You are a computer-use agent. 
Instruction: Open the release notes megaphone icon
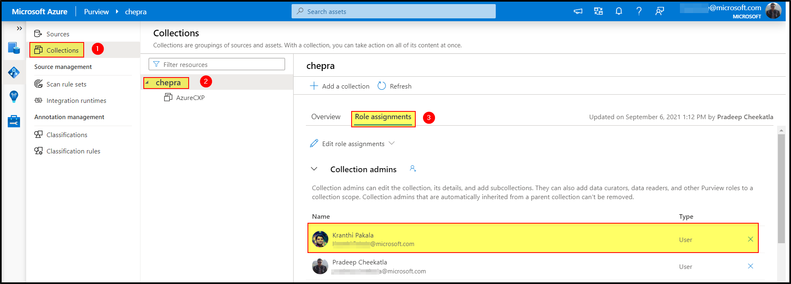coord(578,11)
